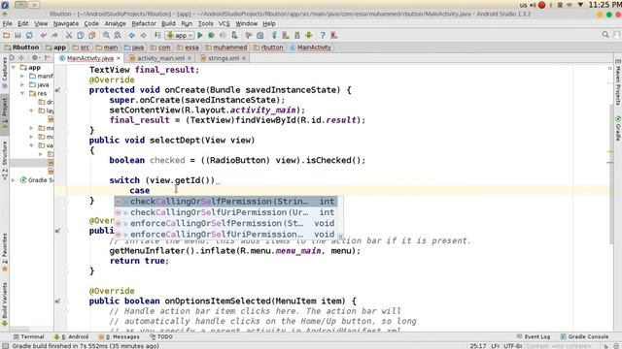The height and width of the screenshot is (349, 622).
Task: Collapse the values folder arrow
Action: click(31, 145)
